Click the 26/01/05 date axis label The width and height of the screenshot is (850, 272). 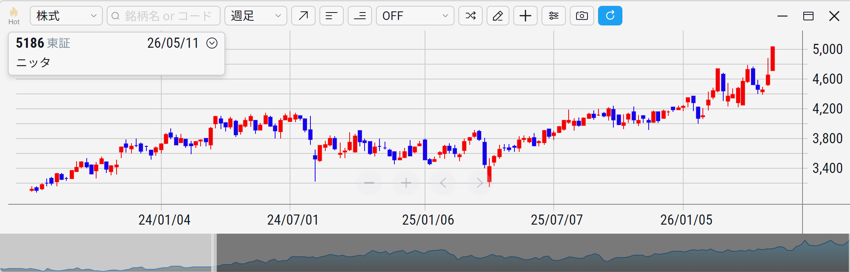coord(686,220)
